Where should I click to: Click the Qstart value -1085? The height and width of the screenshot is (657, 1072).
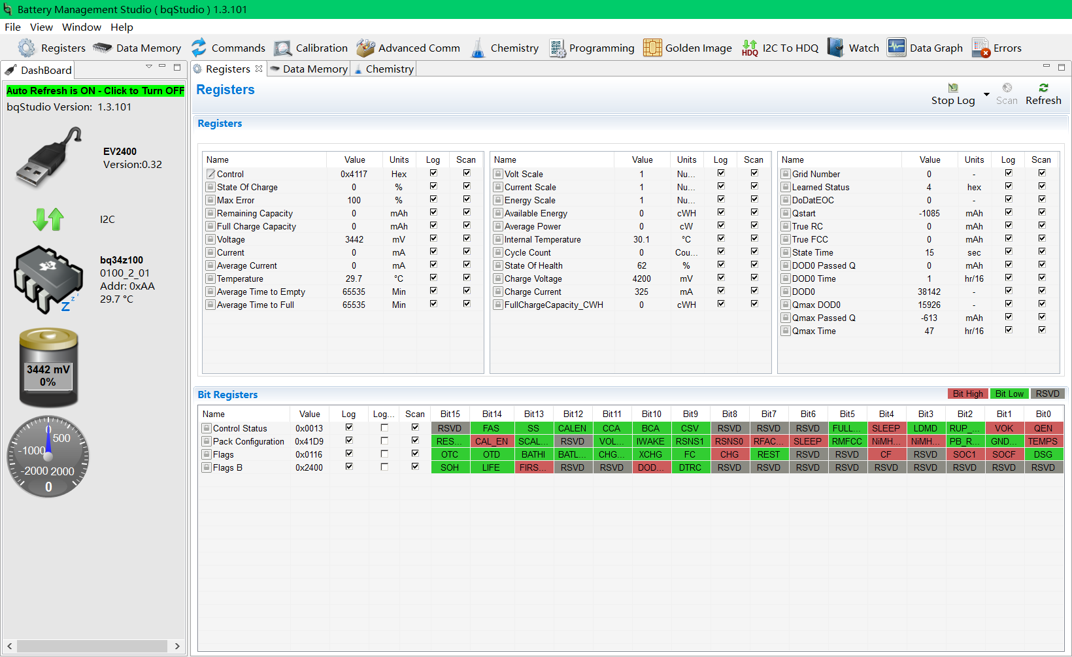pos(929,213)
